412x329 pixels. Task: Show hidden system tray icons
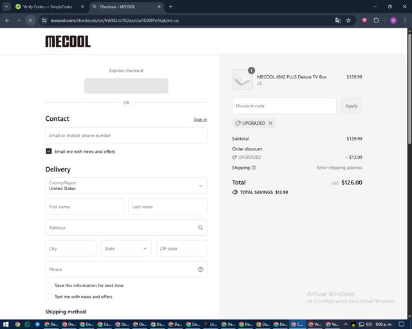click(346, 325)
